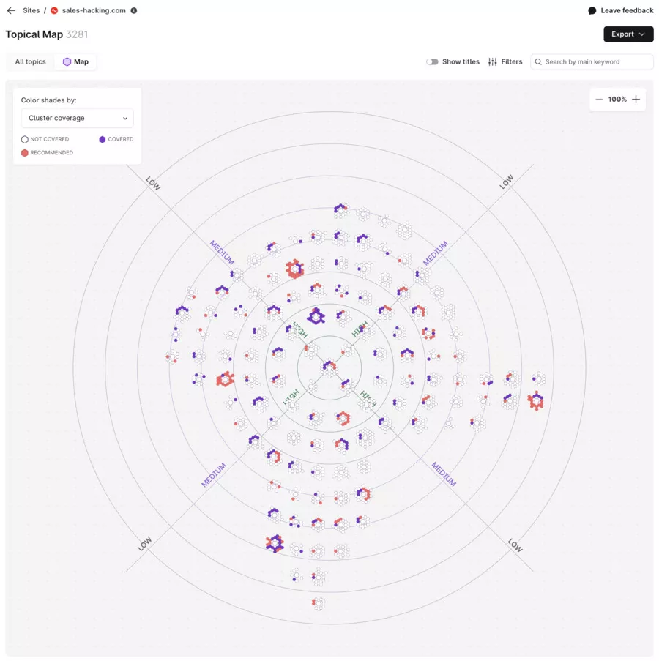The image size is (659, 661).
Task: Enable the Show titles toggle
Action: coord(431,61)
